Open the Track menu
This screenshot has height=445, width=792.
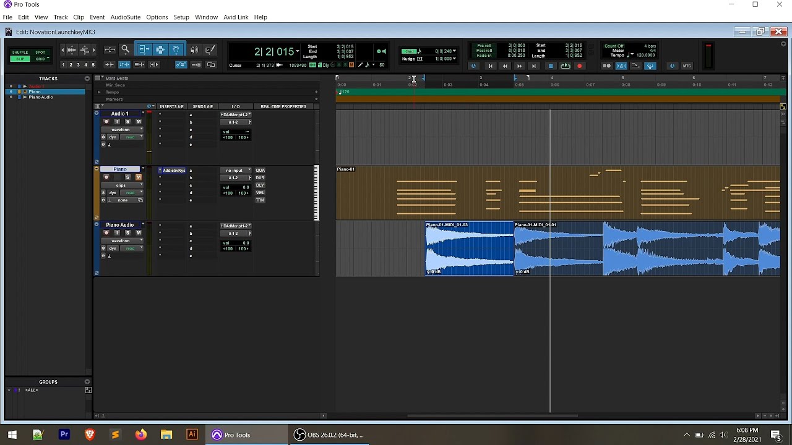click(61, 17)
